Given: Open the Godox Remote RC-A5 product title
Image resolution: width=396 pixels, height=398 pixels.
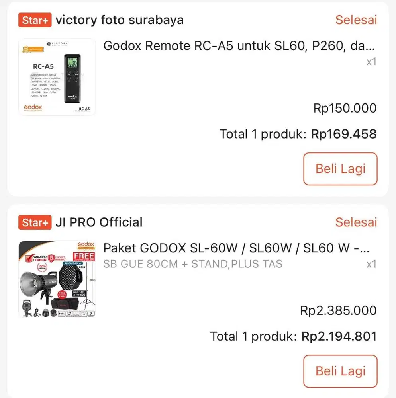Looking at the screenshot, I should (x=239, y=46).
